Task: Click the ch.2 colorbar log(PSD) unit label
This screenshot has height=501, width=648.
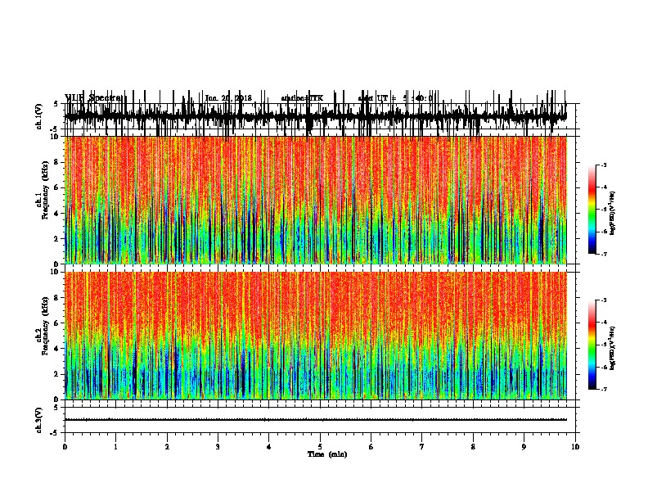Action: pyautogui.click(x=613, y=348)
